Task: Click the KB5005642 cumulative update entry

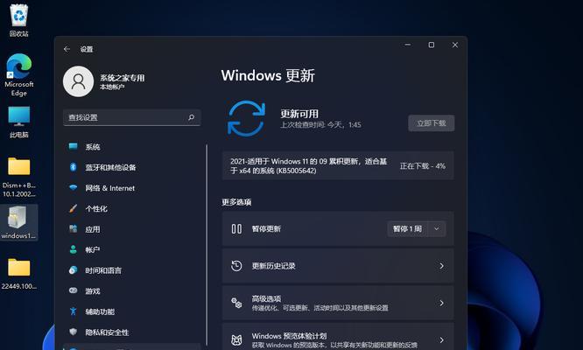Action: (x=338, y=165)
